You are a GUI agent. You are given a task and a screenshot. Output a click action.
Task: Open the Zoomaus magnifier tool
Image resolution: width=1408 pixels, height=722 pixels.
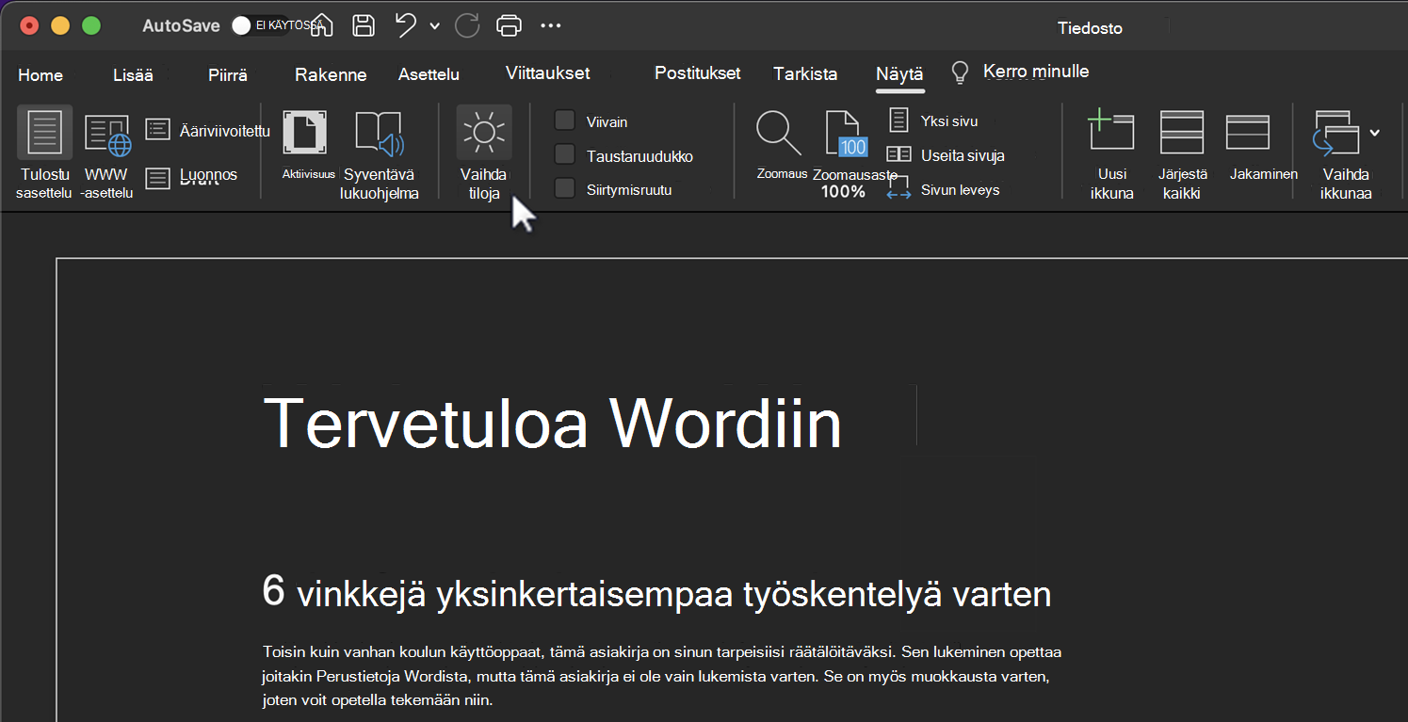(x=779, y=134)
